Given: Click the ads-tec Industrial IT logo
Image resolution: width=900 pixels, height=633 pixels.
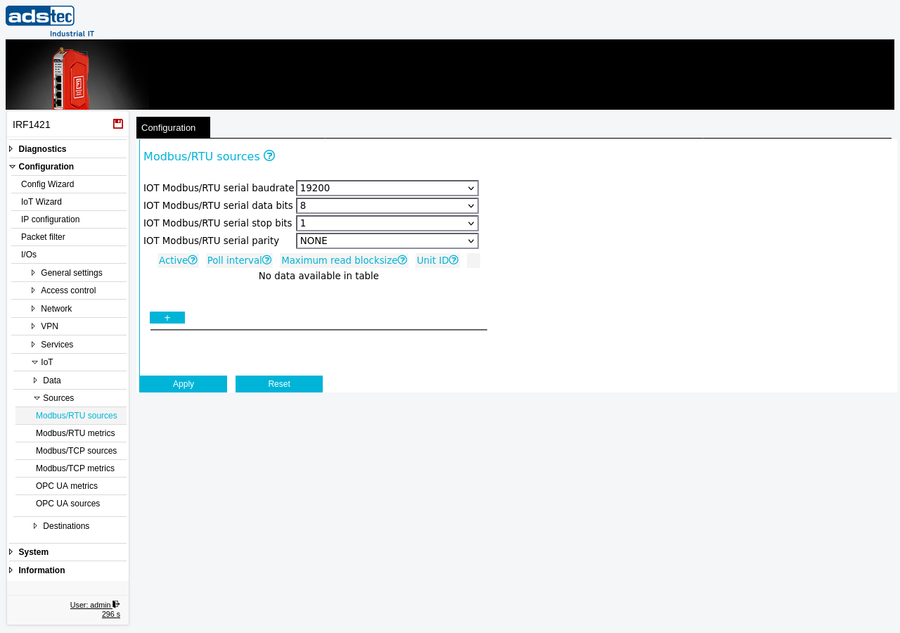Looking at the screenshot, I should coord(50,21).
